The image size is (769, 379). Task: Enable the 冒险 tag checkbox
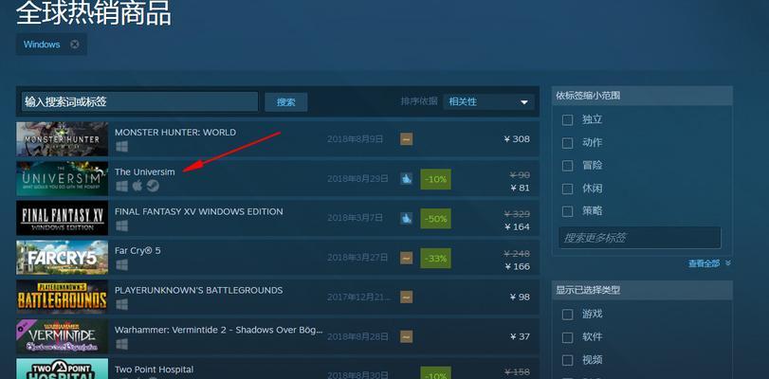[567, 166]
